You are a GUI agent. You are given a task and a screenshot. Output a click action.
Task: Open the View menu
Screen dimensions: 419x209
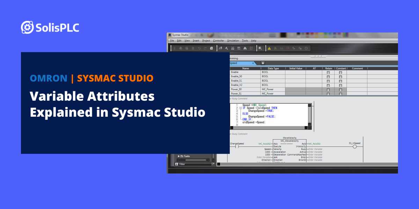[x=187, y=41]
